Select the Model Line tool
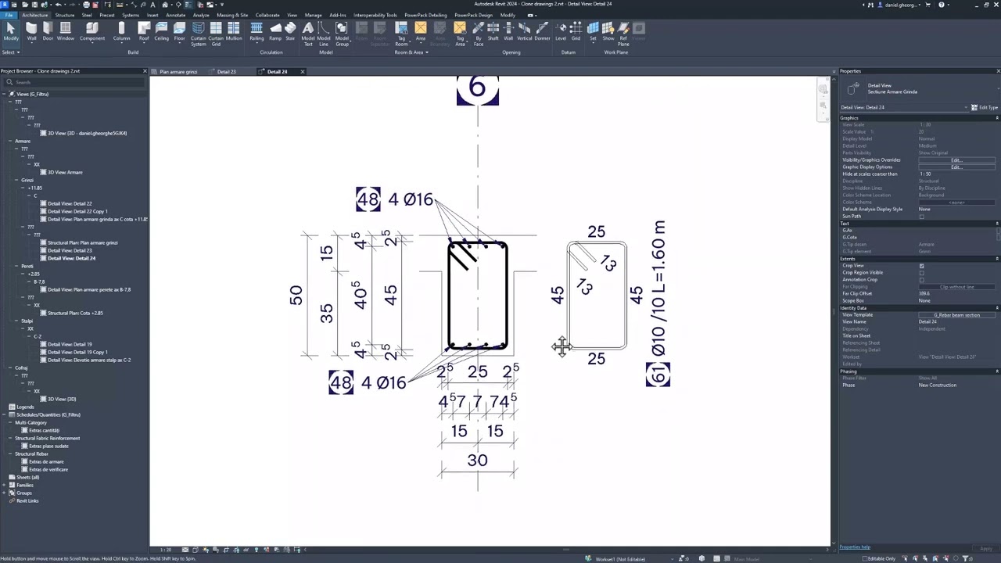The width and height of the screenshot is (1001, 563). [324, 34]
